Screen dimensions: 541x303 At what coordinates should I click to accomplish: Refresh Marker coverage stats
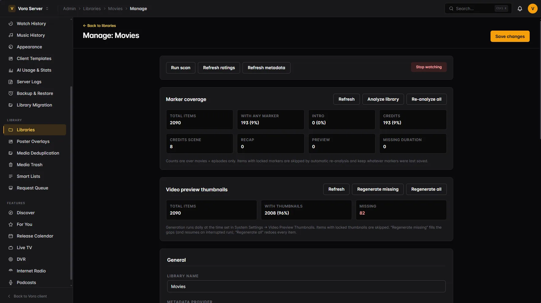point(346,99)
